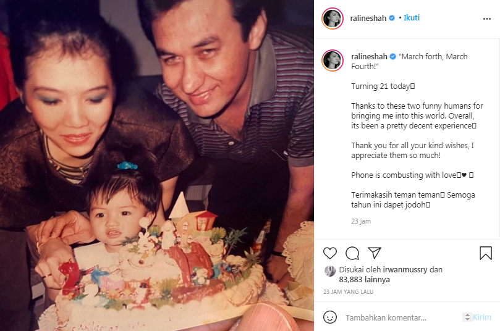View the 83,883 lainnya likes list

(364, 279)
